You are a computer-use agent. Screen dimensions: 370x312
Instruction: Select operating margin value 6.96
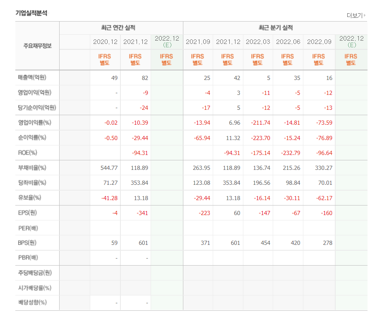(235, 123)
